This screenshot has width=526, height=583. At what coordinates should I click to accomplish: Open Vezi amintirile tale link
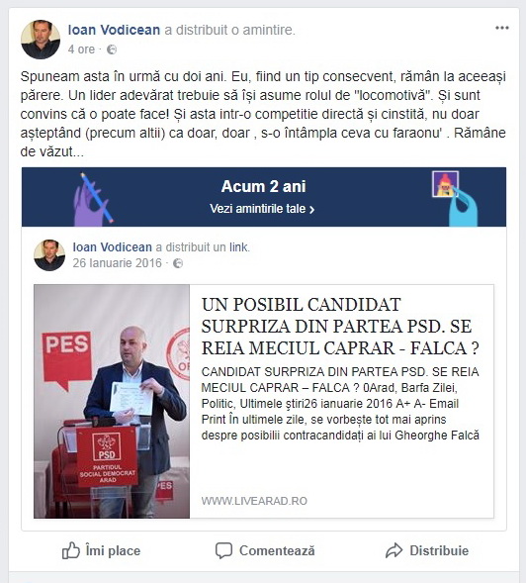coord(262,209)
